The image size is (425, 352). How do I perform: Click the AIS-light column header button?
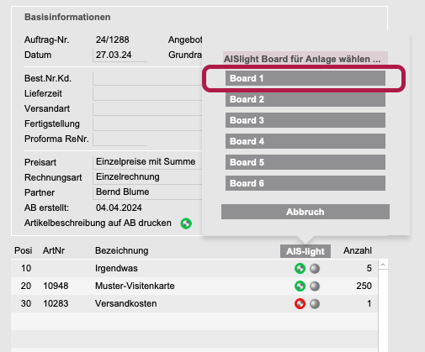tap(305, 251)
